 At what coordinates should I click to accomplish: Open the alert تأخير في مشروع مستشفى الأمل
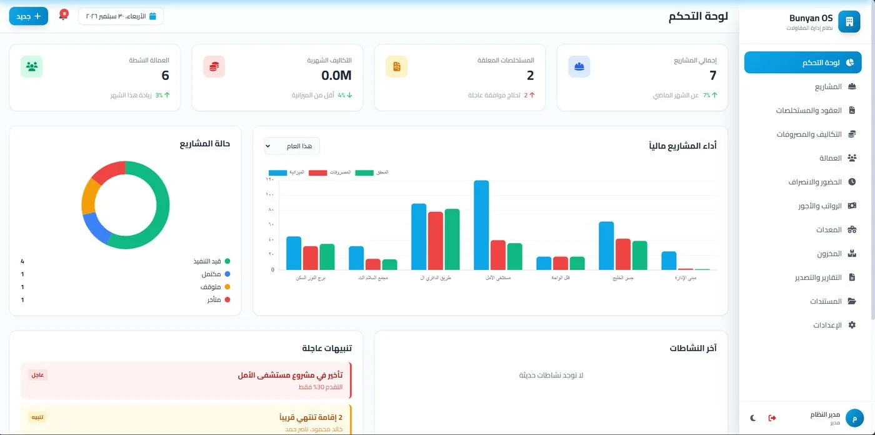point(186,380)
